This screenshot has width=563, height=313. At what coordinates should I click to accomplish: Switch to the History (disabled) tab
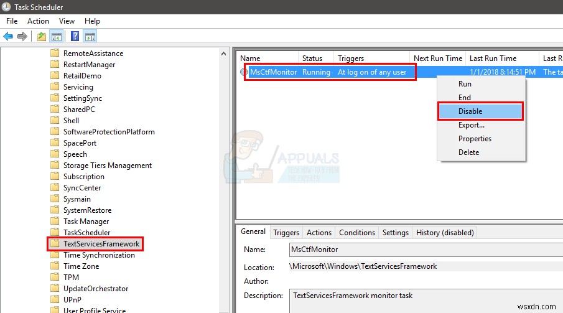pyautogui.click(x=445, y=233)
